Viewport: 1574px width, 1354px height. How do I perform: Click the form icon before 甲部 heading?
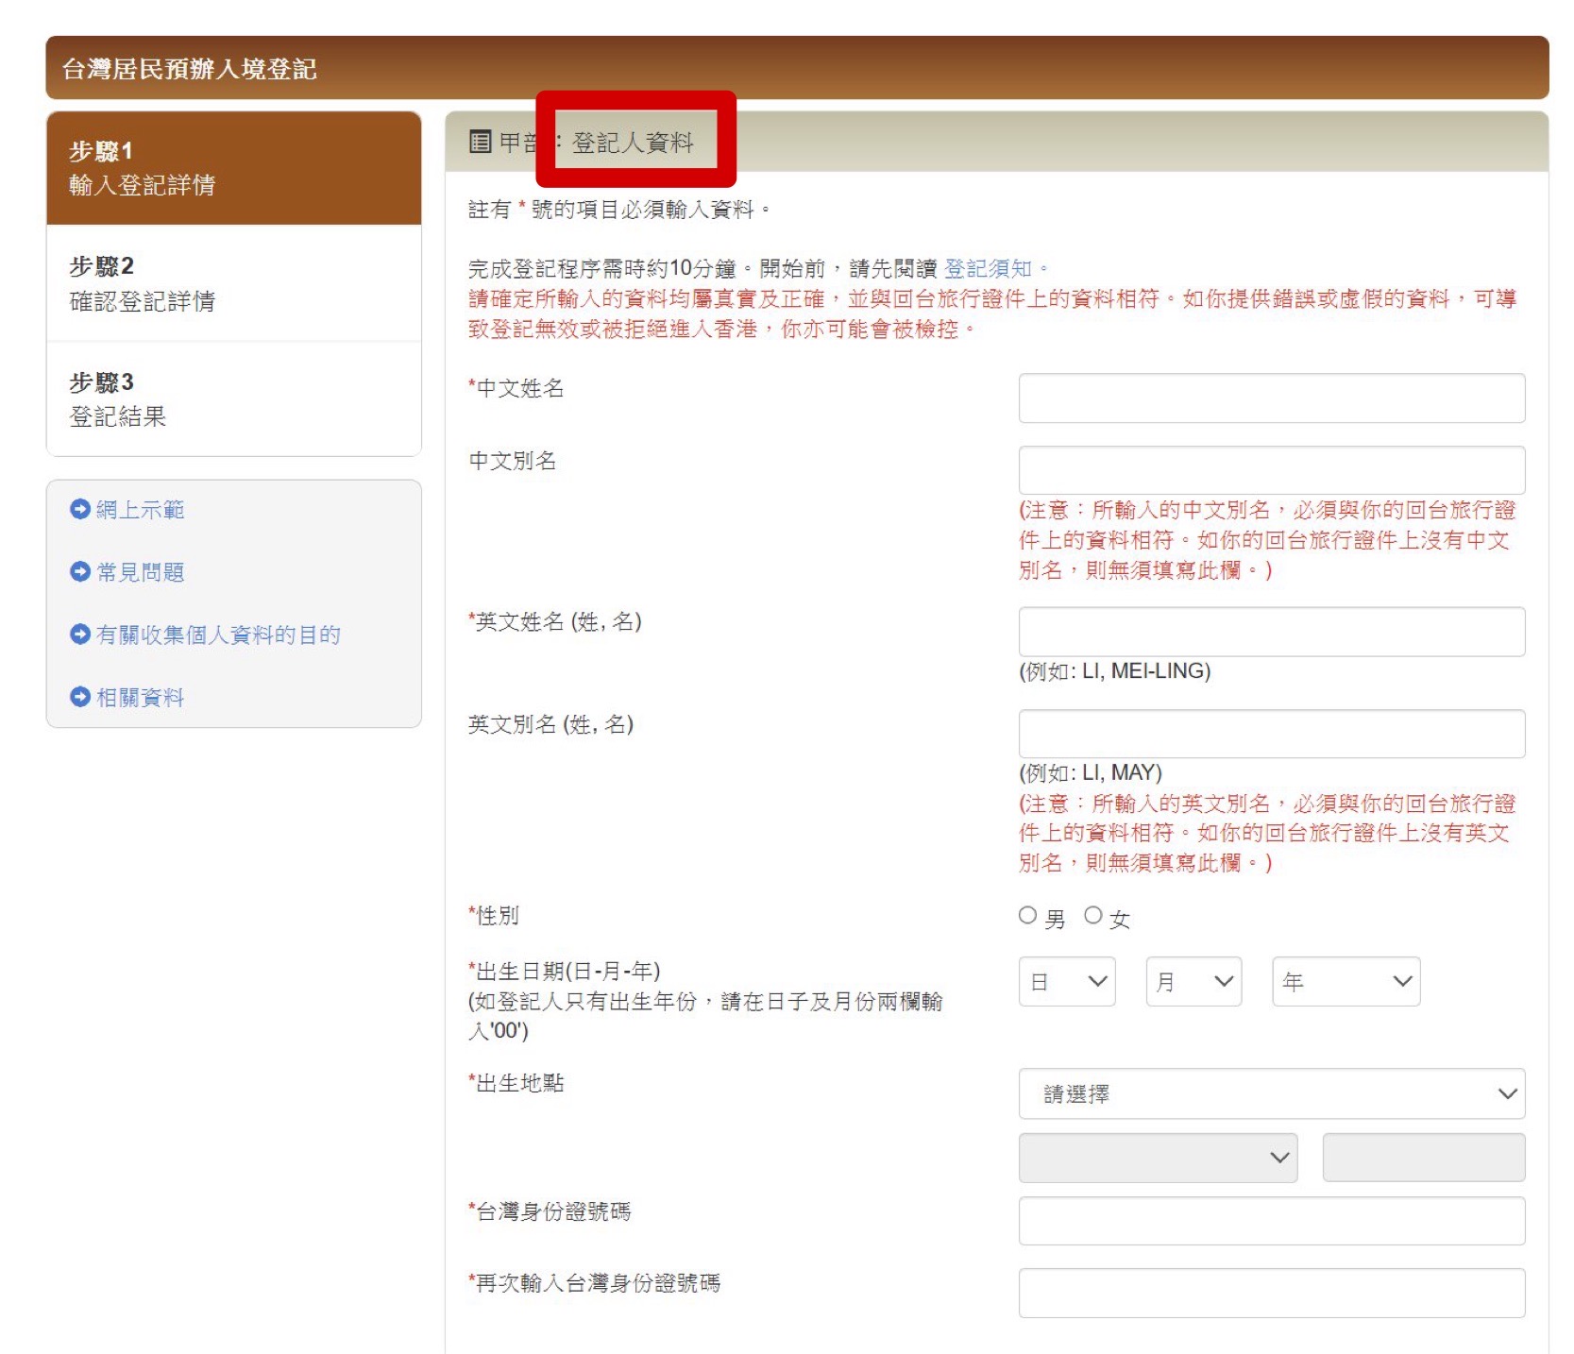pyautogui.click(x=480, y=142)
